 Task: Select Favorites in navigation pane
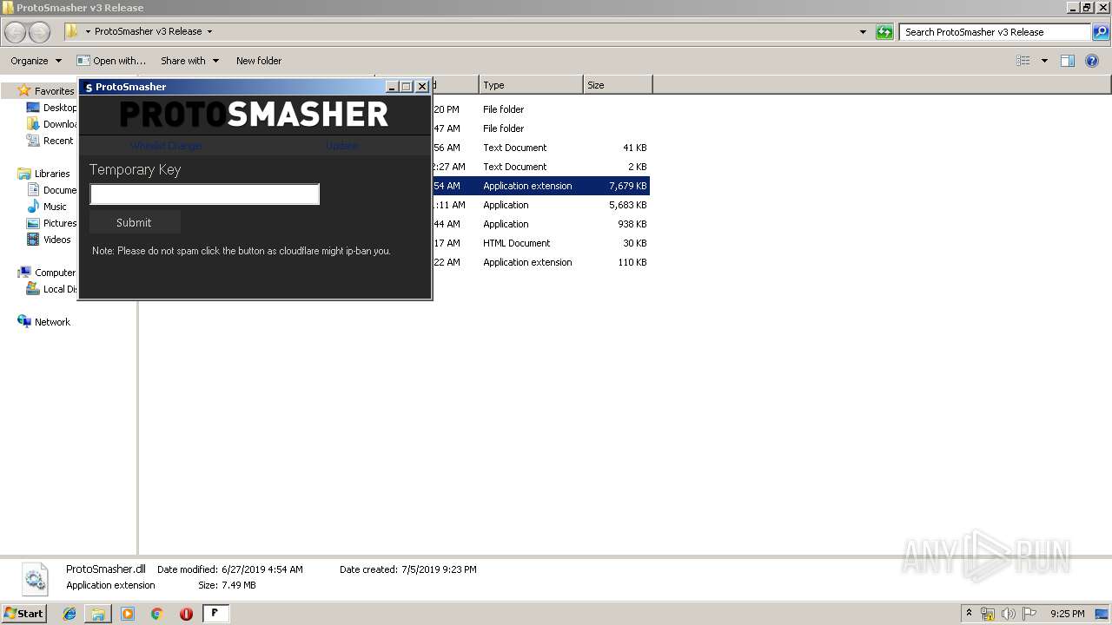(54, 91)
